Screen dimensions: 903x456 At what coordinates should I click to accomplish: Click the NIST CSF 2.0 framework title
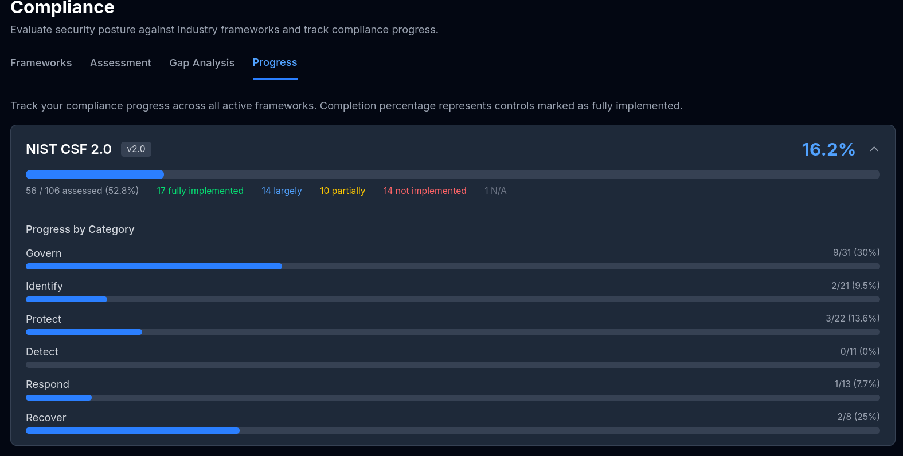click(x=68, y=149)
